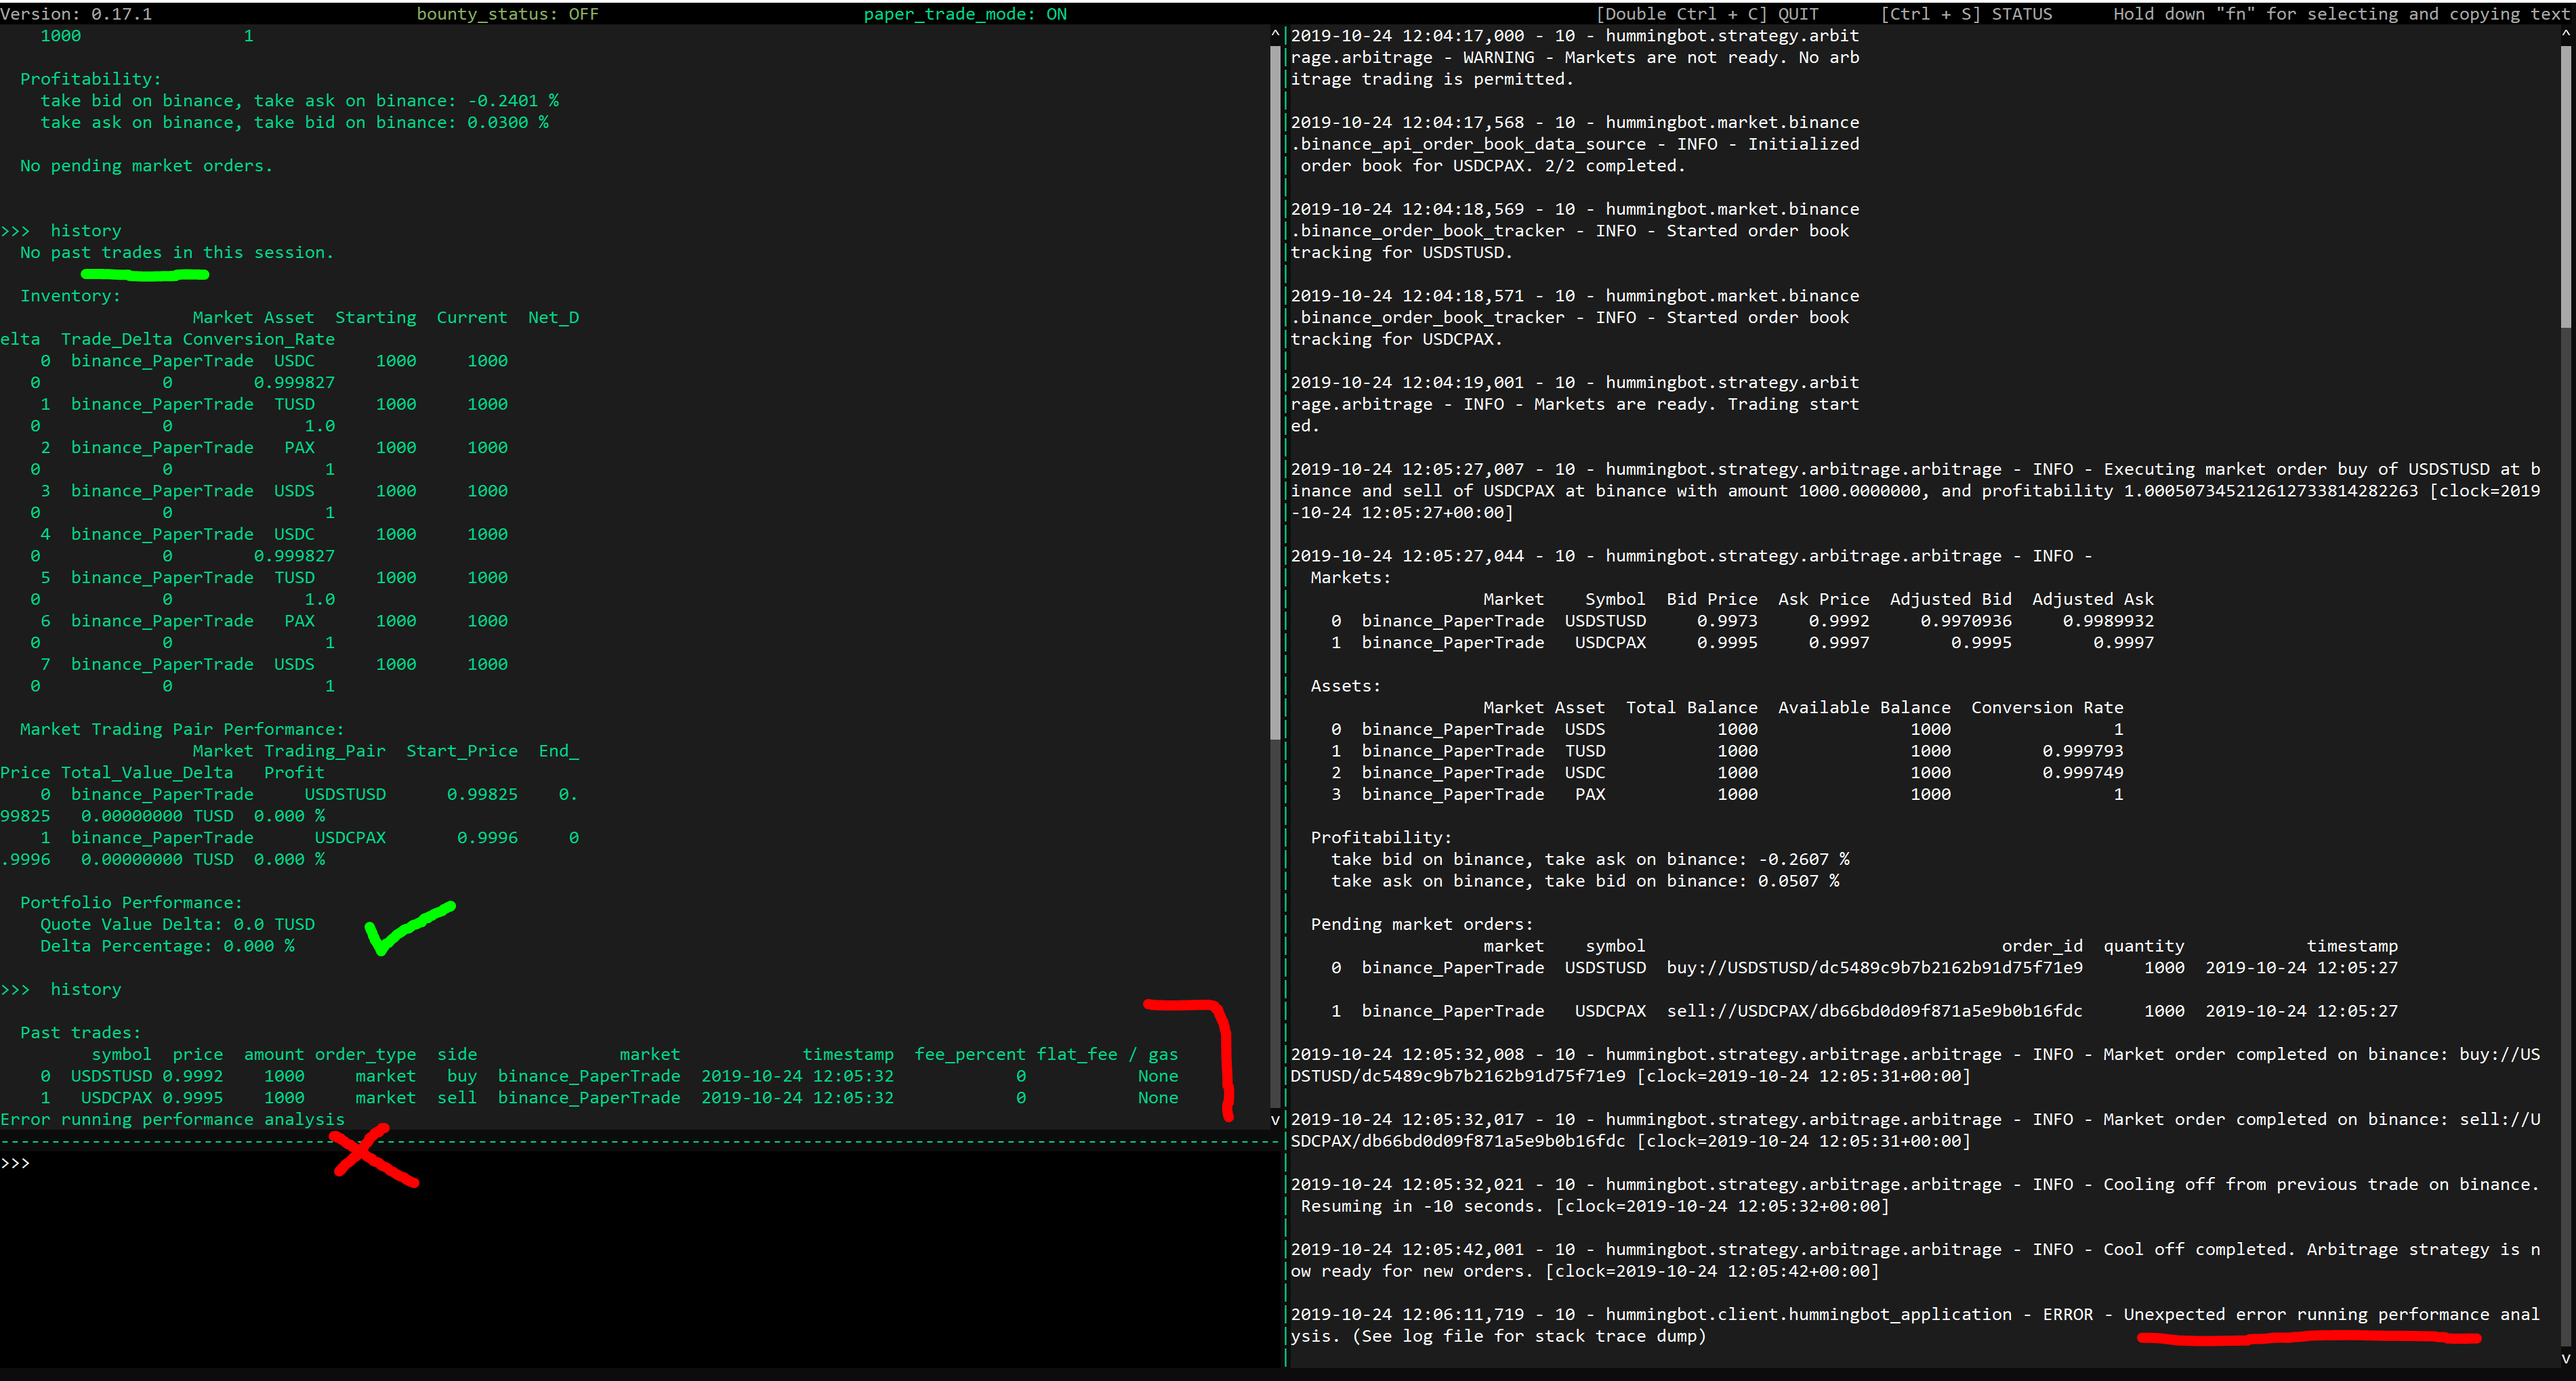
Task: Enable bounty_status in the top bar
Action: (508, 14)
